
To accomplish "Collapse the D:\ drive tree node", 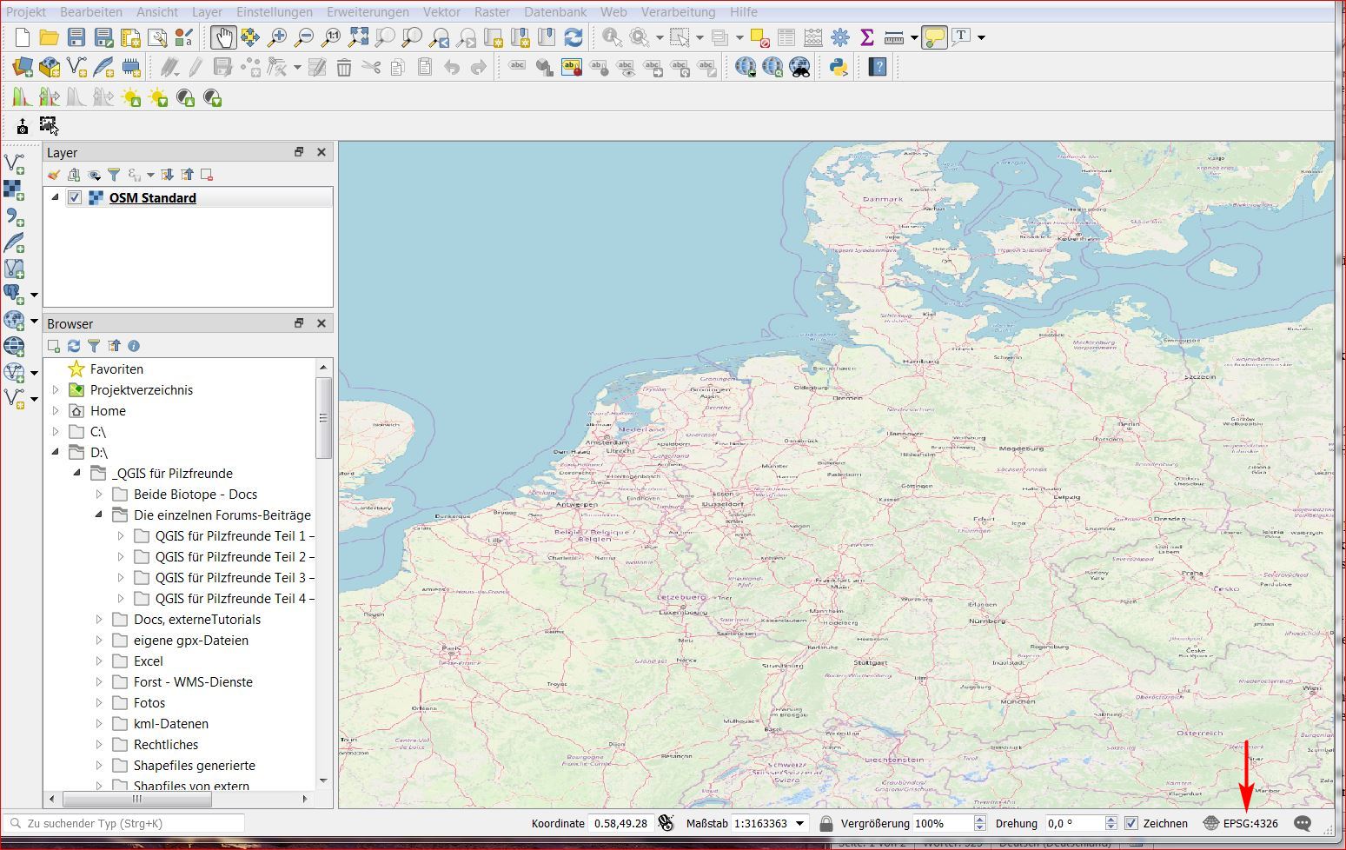I will (56, 452).
